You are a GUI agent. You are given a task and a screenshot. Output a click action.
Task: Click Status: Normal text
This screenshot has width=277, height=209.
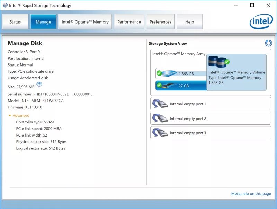coord(20,65)
